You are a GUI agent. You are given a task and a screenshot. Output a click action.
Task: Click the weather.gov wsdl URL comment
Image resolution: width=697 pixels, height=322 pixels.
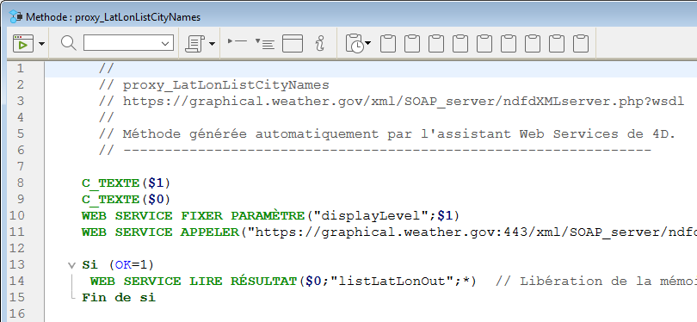(404, 101)
